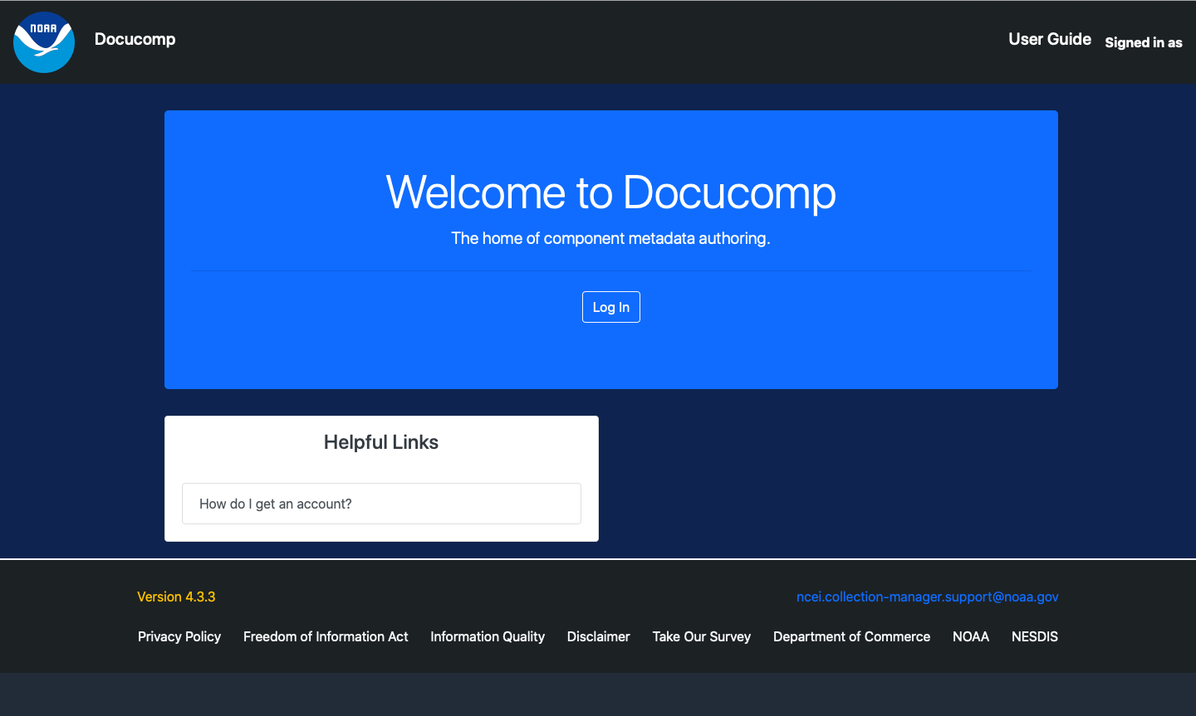Click the component metadata authoring tagline

point(611,238)
